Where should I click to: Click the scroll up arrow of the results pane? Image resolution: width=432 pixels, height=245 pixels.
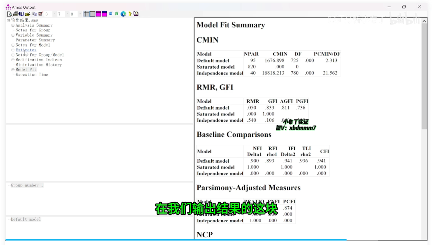424,21
